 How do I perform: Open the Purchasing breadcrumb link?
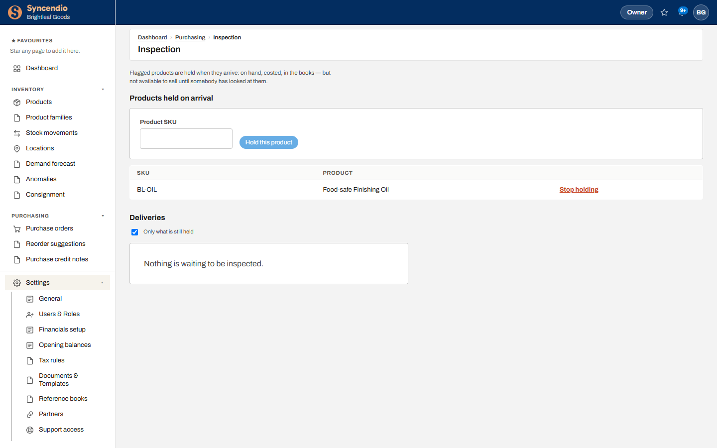point(190,37)
